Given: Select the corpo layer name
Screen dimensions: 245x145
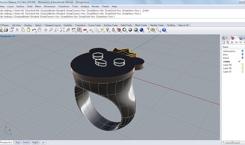Looking at the screenshot, I should coord(226,61).
